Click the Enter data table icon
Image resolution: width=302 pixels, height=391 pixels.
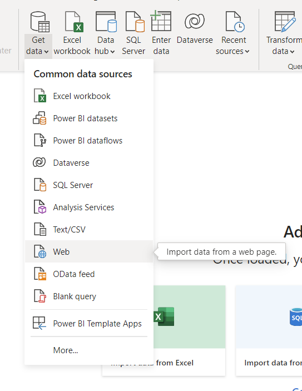tap(161, 21)
